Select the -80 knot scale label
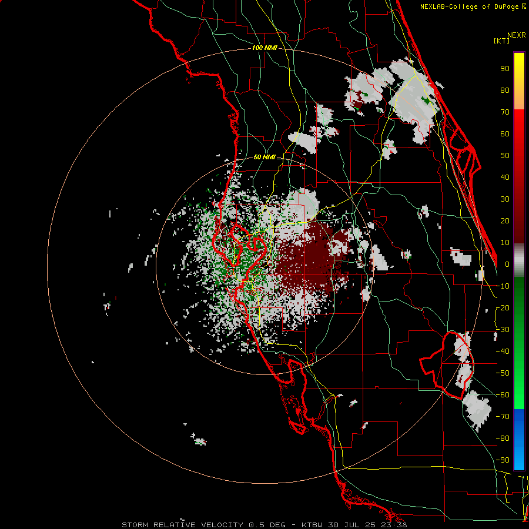This screenshot has height=529, width=529. coord(503,438)
